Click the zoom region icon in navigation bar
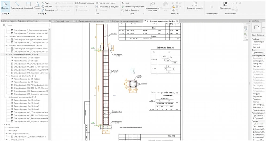 245,34
